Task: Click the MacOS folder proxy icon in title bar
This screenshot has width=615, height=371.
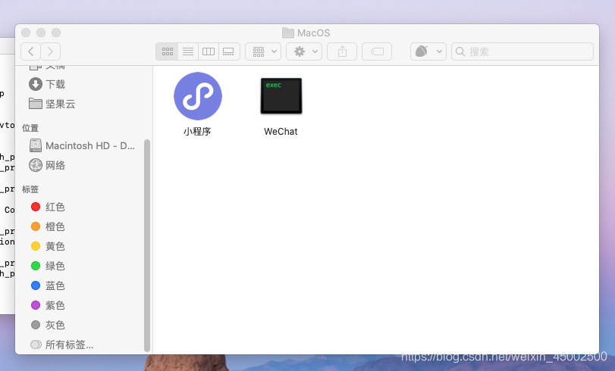Action: tap(288, 33)
